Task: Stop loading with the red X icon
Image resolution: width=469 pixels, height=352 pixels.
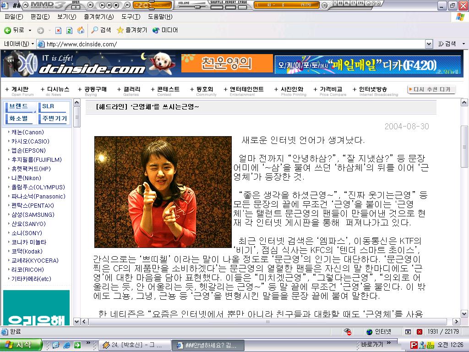Action: (58, 30)
